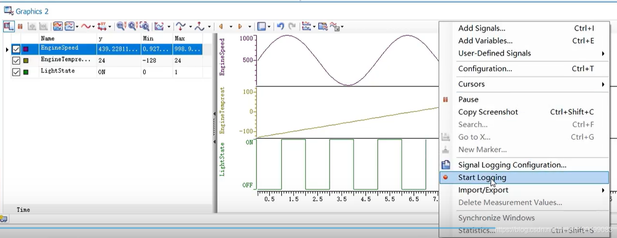Click the graph options icon after Redo

pos(306,26)
